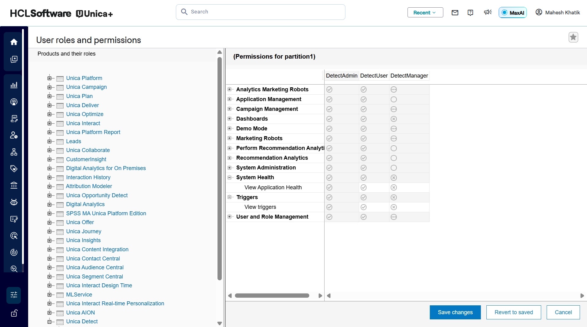The image size is (587, 327).
Task: Click the Save changes button
Action: tap(455, 312)
